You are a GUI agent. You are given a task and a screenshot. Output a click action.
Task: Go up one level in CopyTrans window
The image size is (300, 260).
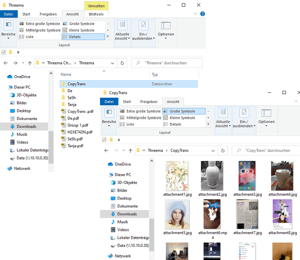click(130, 150)
